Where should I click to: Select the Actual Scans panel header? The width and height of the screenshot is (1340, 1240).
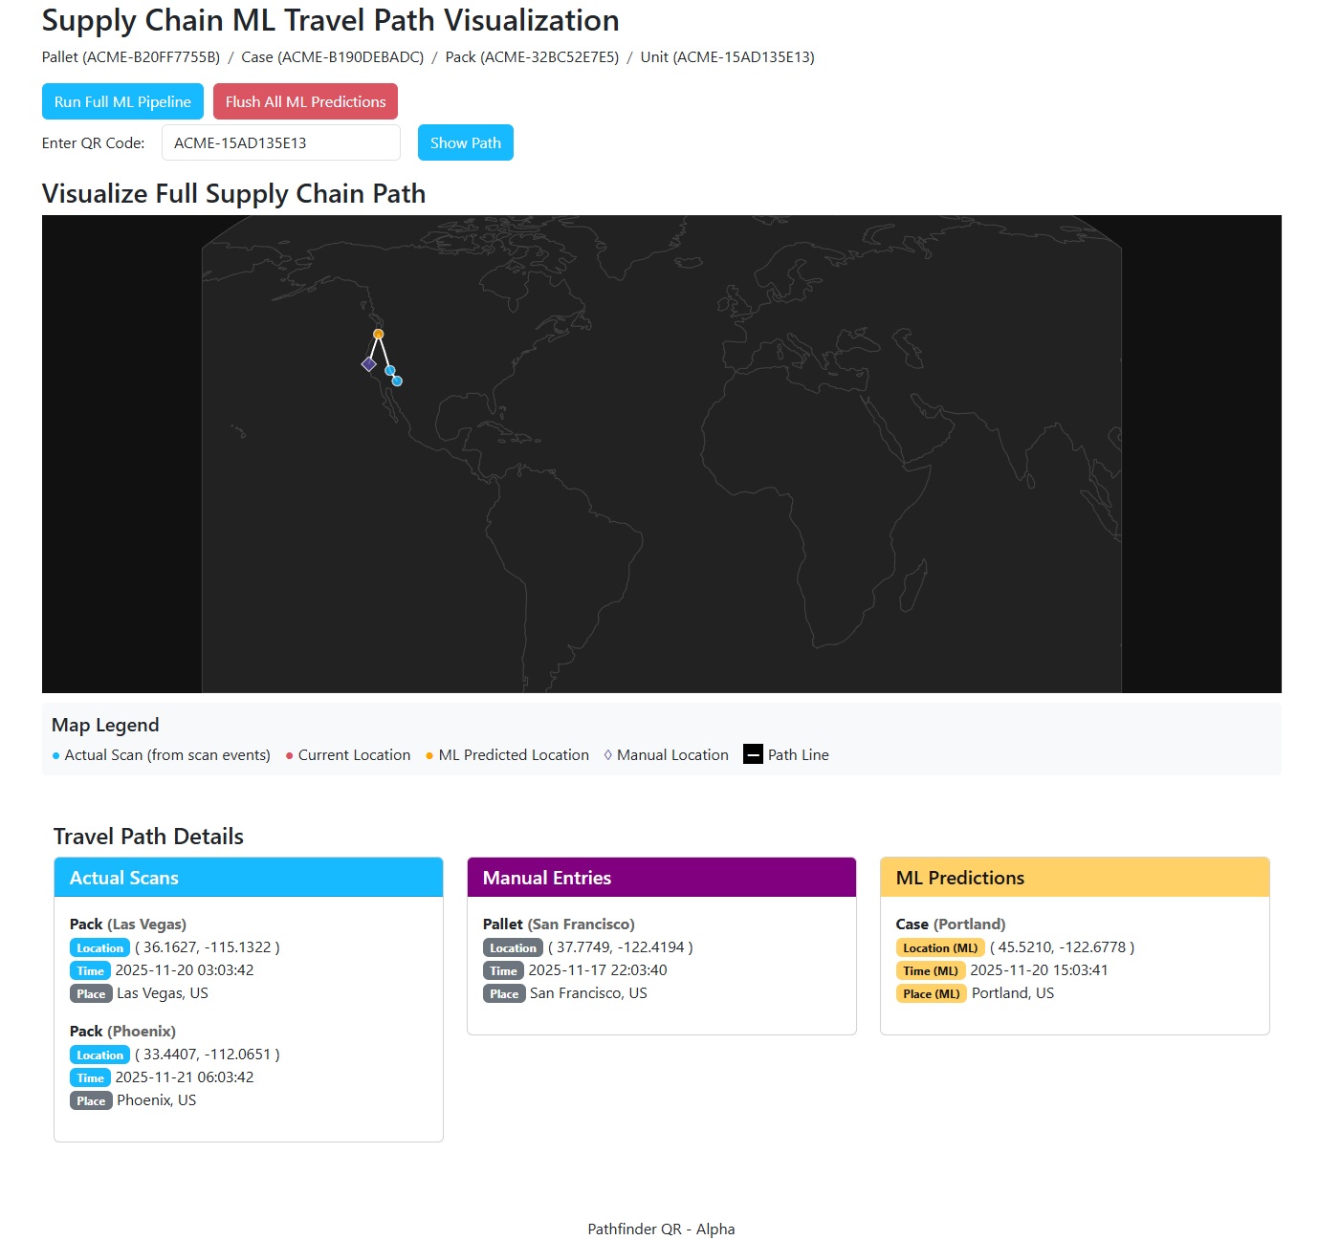(x=248, y=877)
